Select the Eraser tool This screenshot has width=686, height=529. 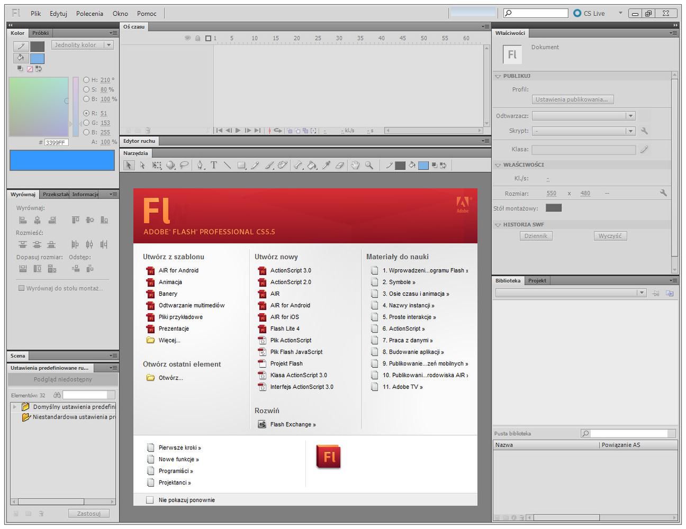tap(340, 166)
